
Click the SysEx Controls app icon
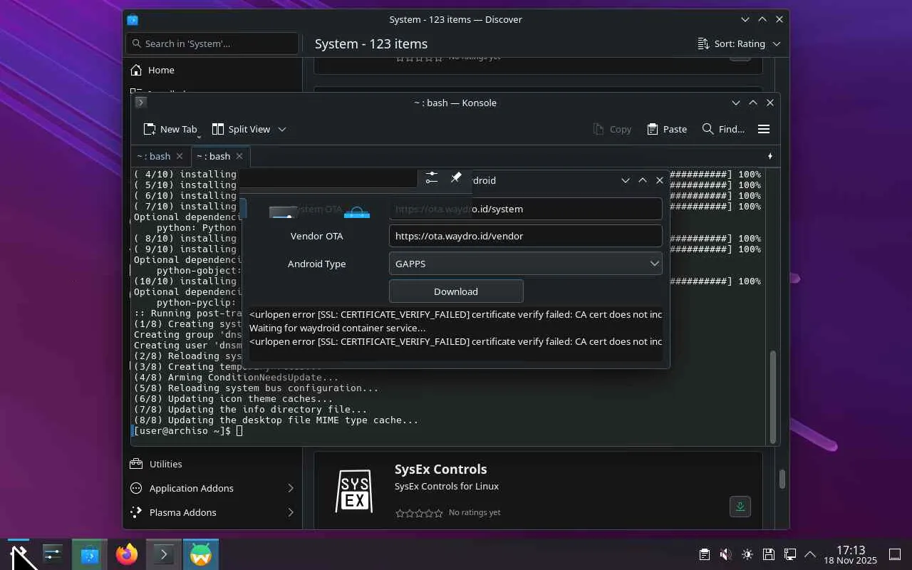(x=354, y=492)
